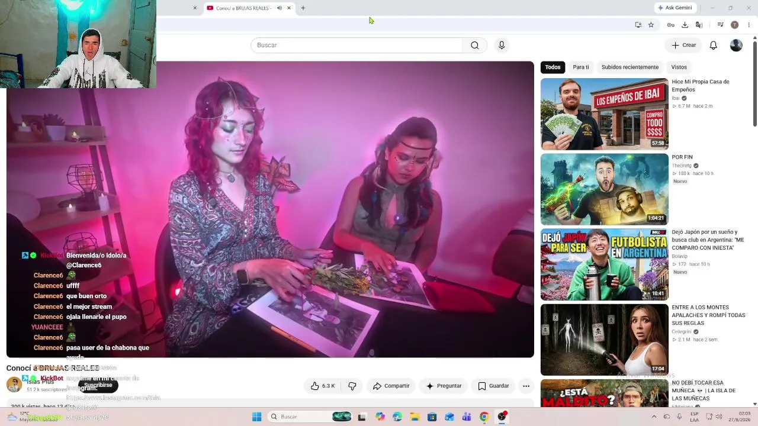Open the three-dot more actions menu under the video
Image resolution: width=758 pixels, height=426 pixels.
tap(526, 386)
